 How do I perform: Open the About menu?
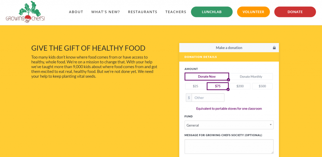(76, 12)
